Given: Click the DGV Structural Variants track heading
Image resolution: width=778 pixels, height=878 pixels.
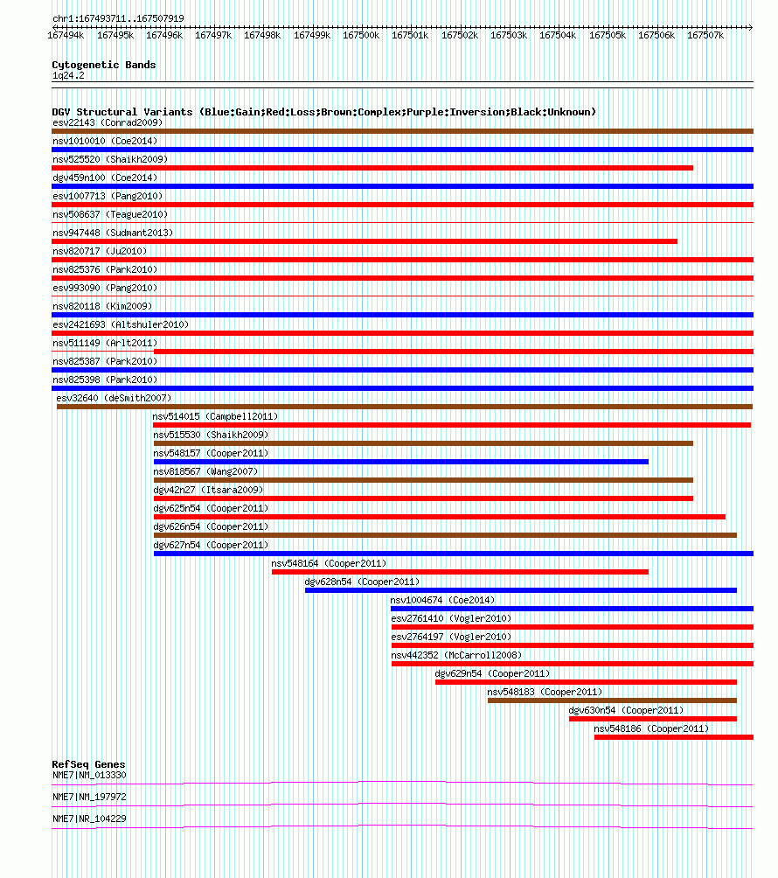Looking at the screenshot, I should click(x=324, y=112).
